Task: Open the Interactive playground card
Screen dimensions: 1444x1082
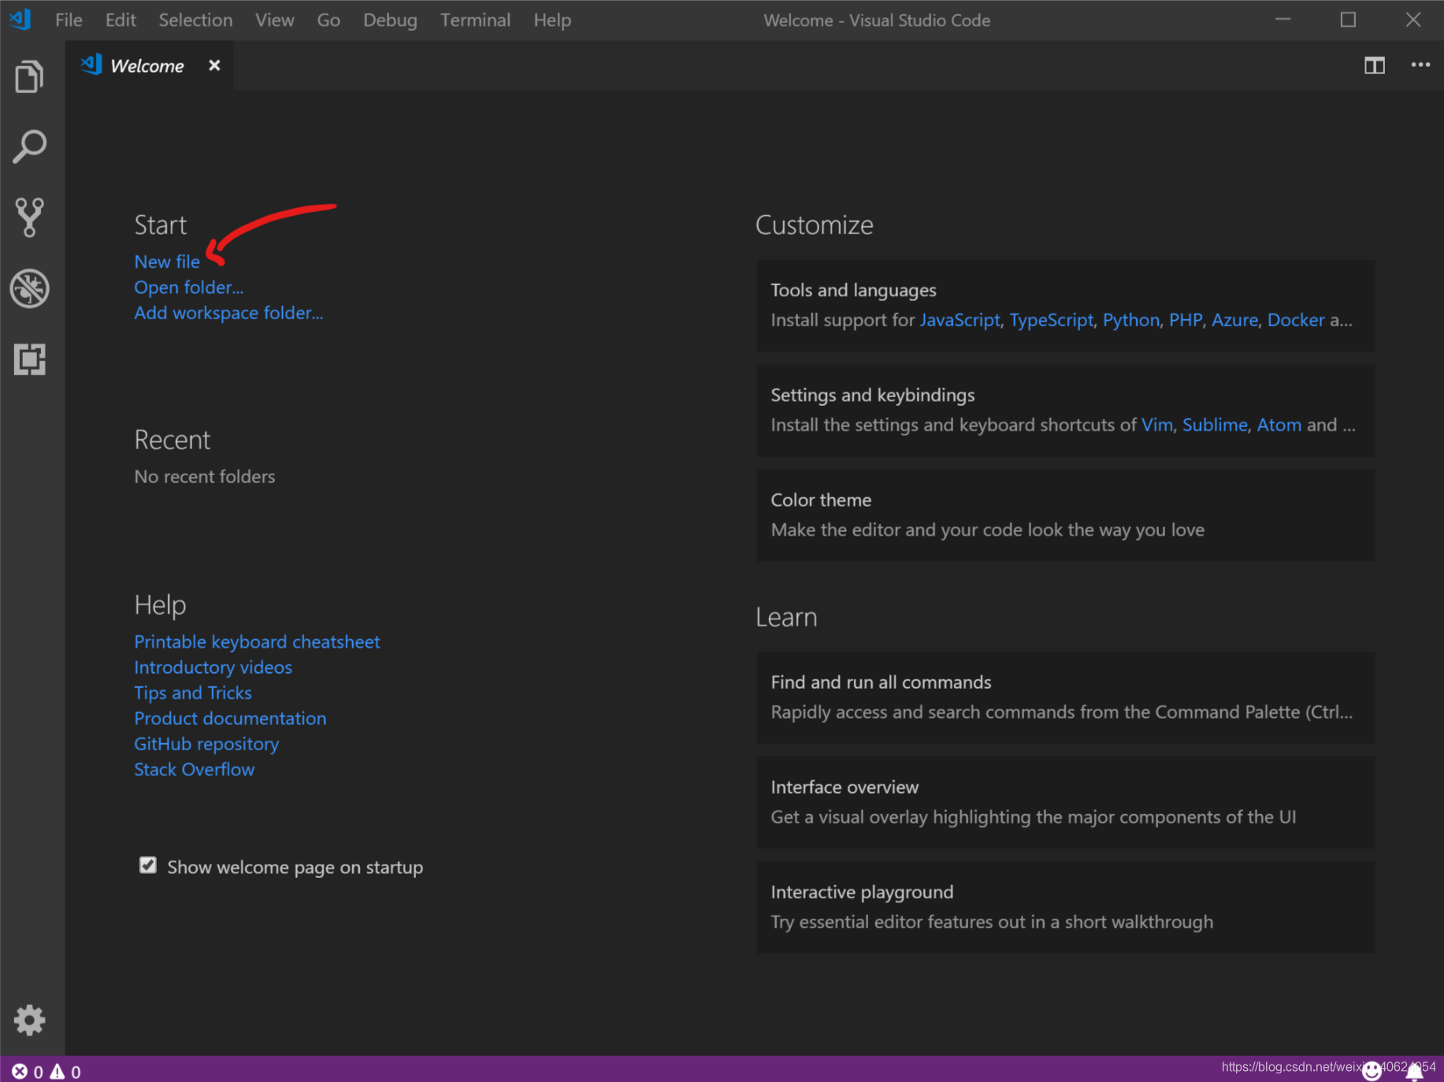Action: pos(1065,907)
